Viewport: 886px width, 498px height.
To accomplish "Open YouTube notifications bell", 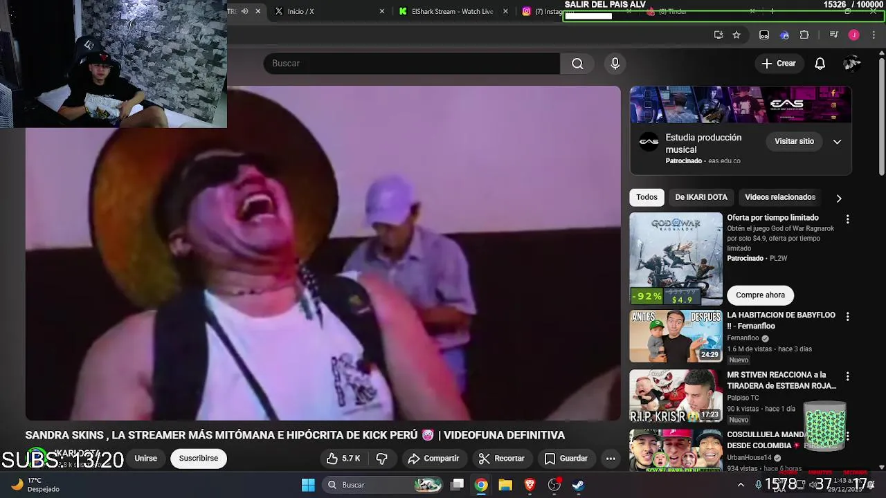I will click(x=820, y=63).
